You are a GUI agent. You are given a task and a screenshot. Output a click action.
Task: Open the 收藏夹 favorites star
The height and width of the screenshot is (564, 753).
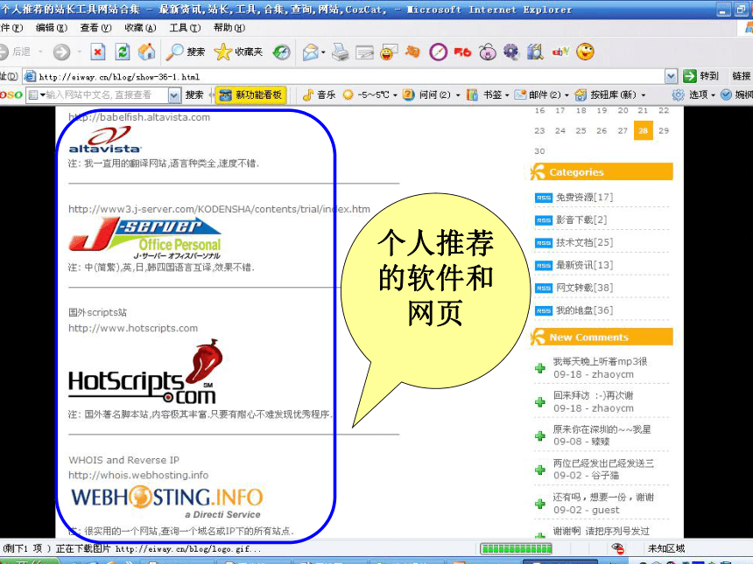point(238,52)
